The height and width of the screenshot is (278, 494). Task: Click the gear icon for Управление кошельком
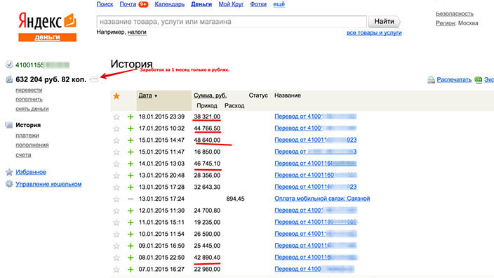point(9,184)
